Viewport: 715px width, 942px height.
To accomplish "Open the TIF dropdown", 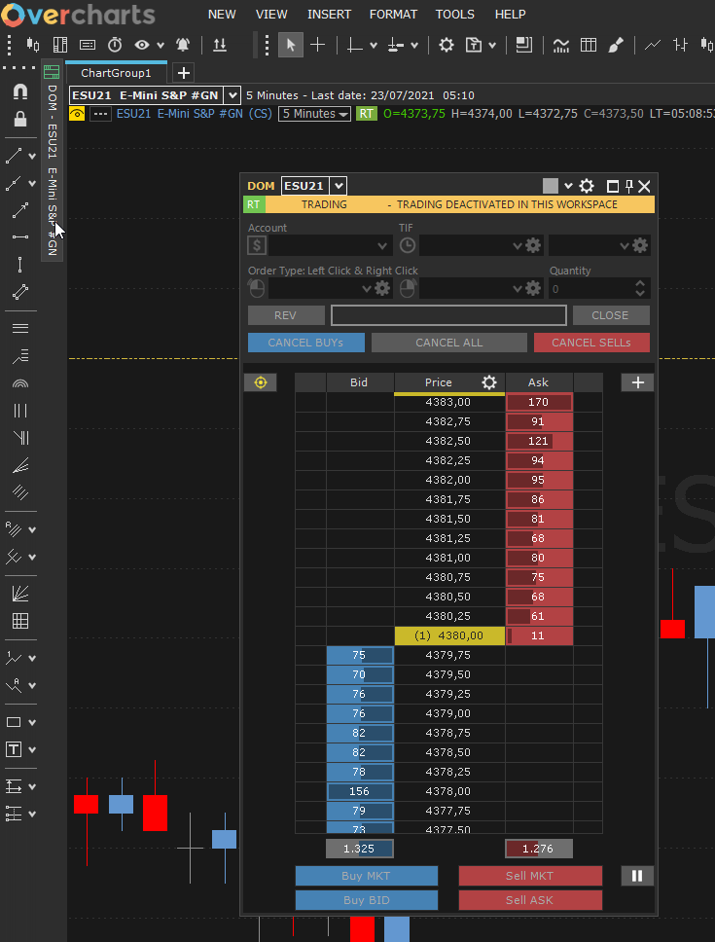I will 472,245.
